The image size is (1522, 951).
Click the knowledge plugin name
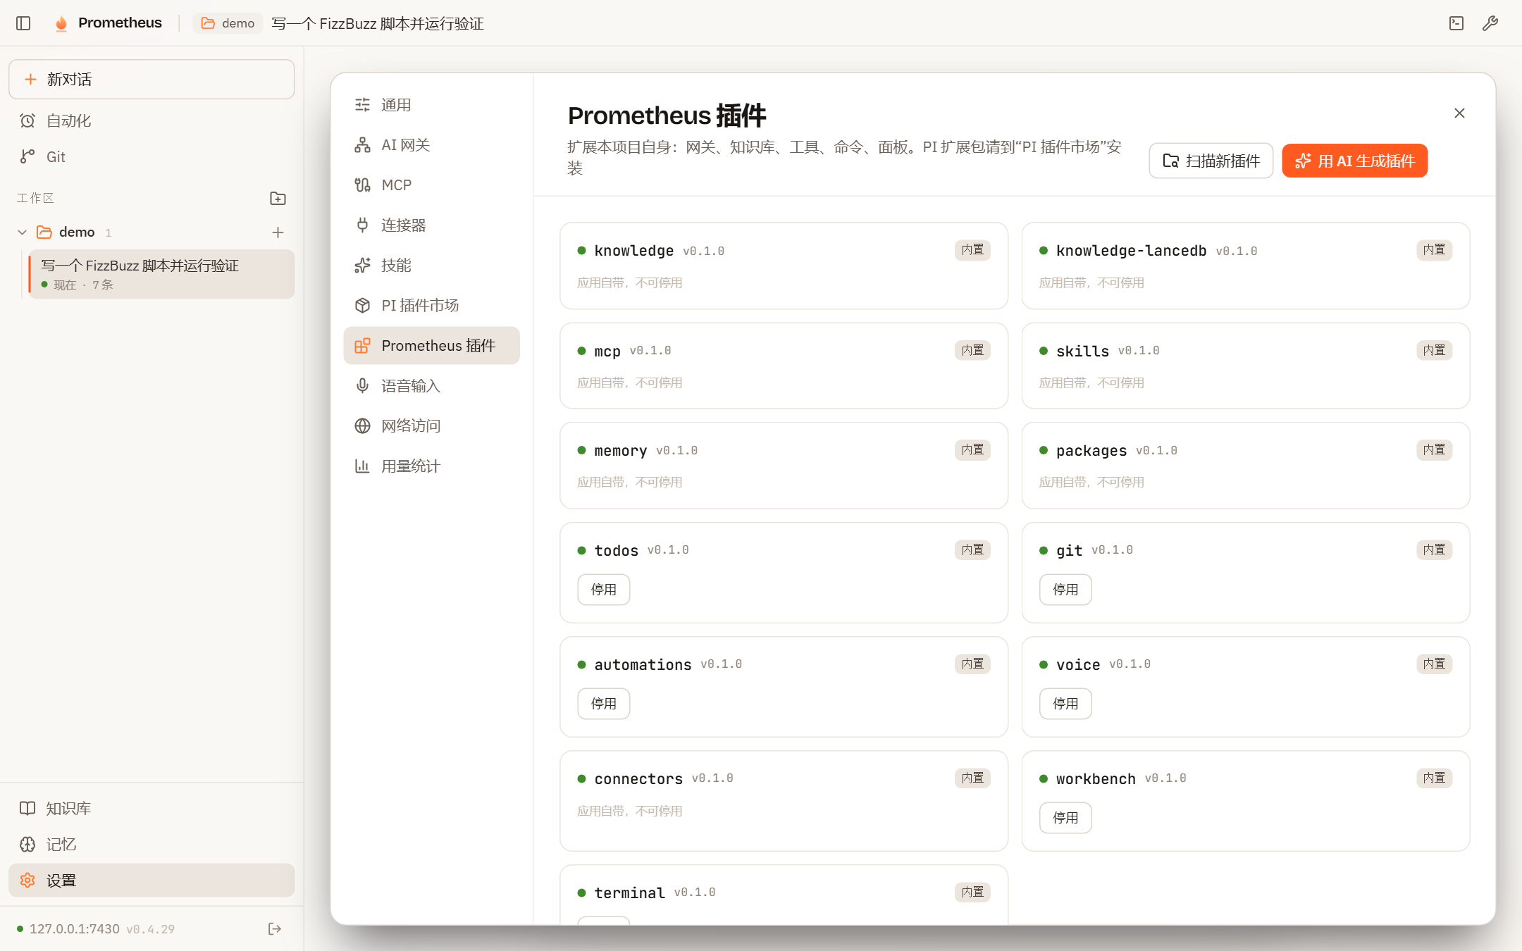633,251
